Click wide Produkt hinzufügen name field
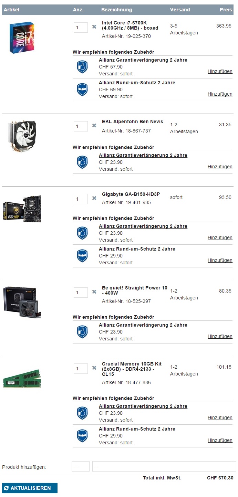The image size is (238, 497). [x=164, y=467]
